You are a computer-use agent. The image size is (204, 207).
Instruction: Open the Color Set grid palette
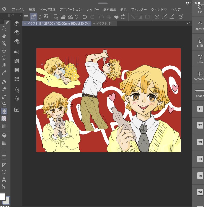pos(17,61)
